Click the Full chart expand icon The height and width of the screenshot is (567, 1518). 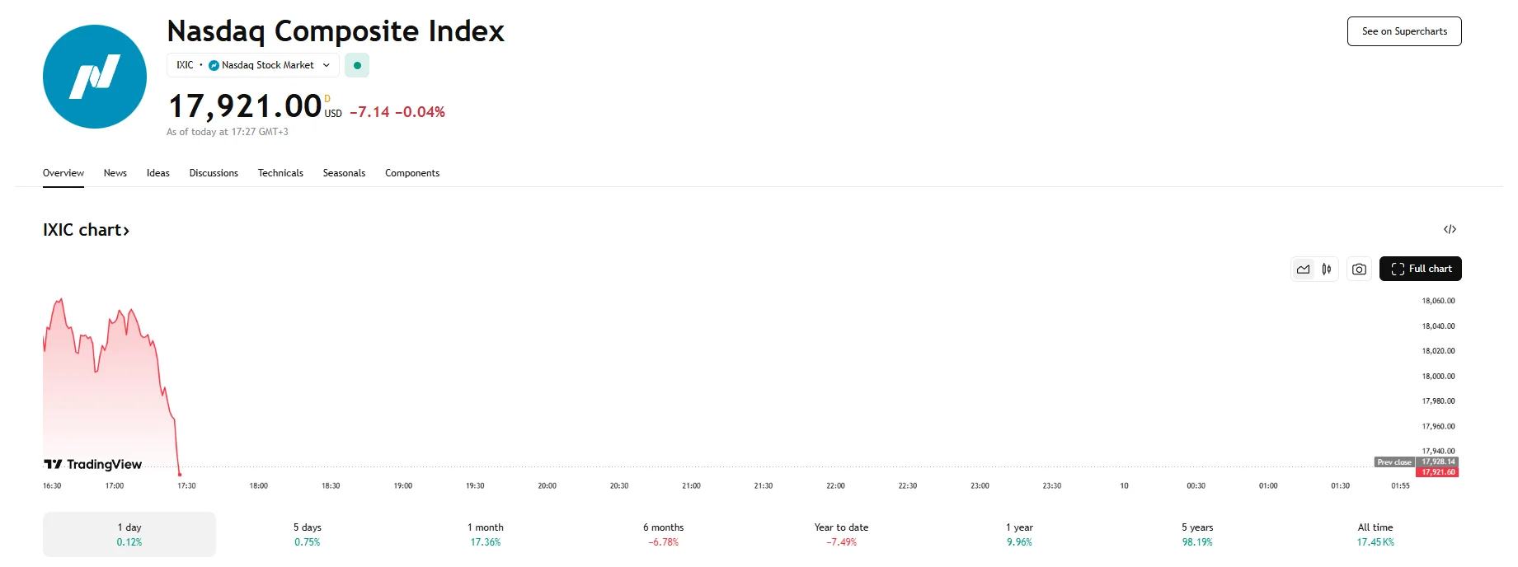point(1398,269)
